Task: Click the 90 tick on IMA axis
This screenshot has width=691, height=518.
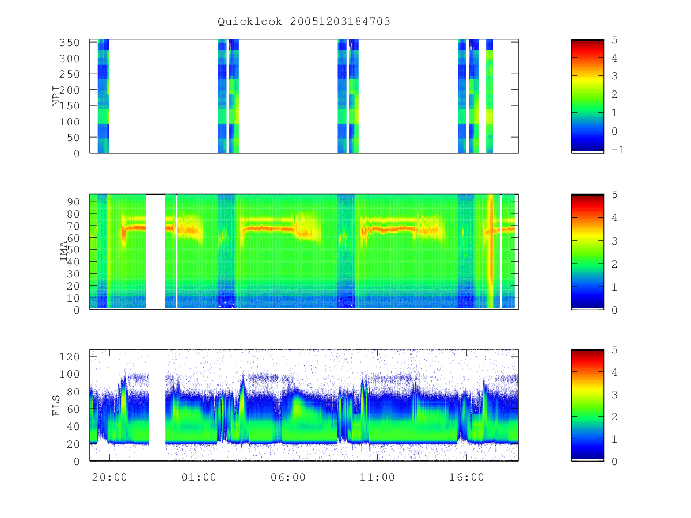Action: (73, 201)
